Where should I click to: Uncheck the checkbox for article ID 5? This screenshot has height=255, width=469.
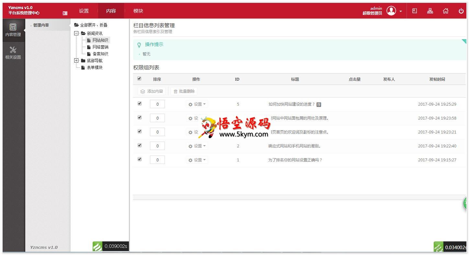click(140, 103)
